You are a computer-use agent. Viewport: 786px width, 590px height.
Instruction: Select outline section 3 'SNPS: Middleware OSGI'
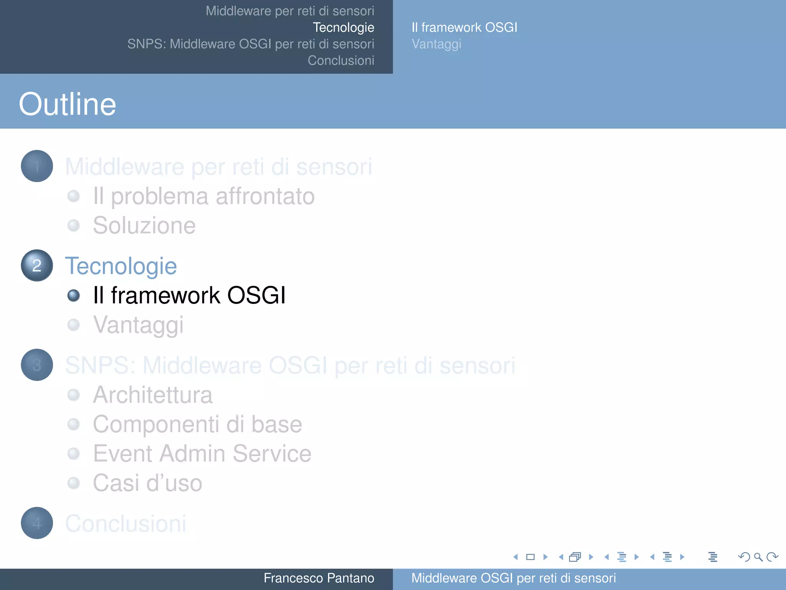[290, 365]
